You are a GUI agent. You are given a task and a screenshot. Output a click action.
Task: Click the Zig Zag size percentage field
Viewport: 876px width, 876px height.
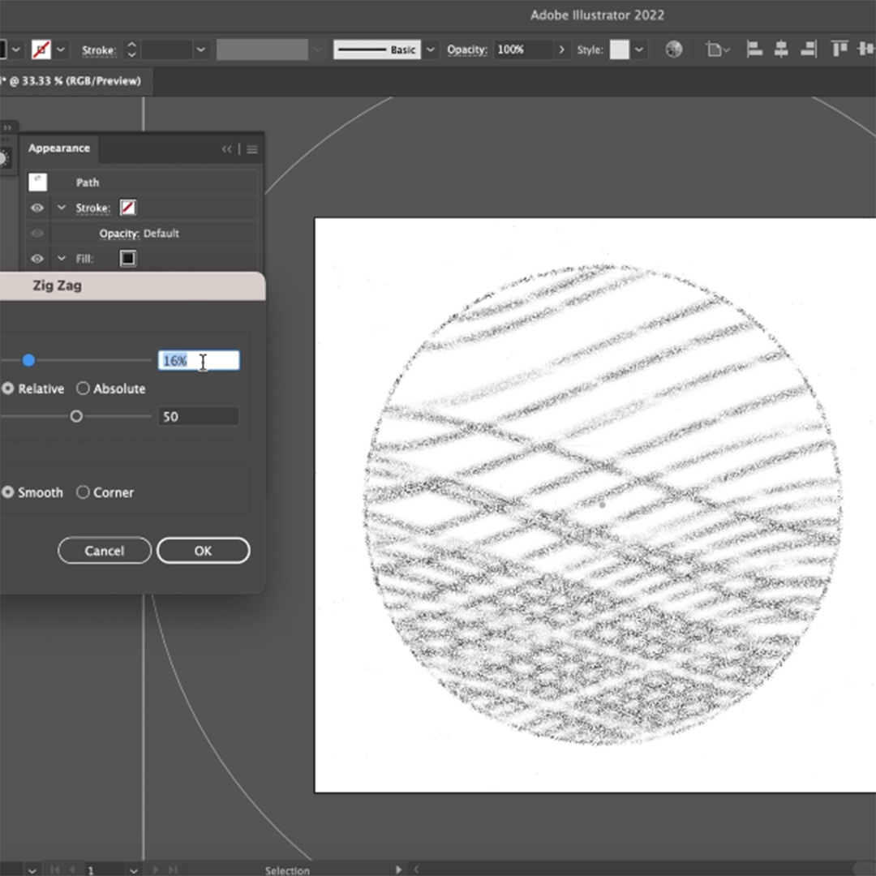click(x=199, y=360)
